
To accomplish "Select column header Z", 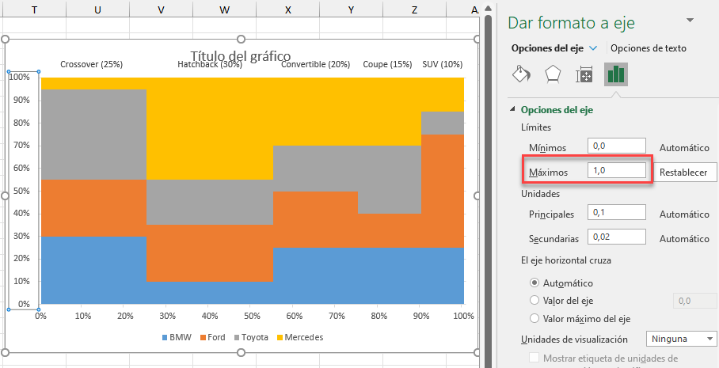I will click(x=414, y=9).
